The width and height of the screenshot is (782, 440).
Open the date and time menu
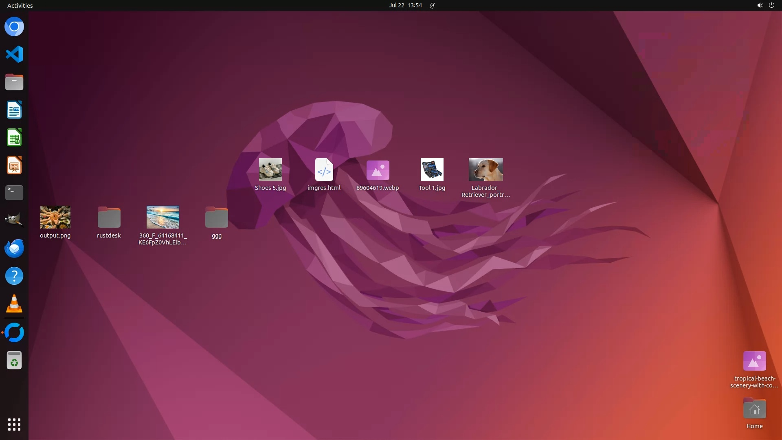405,5
